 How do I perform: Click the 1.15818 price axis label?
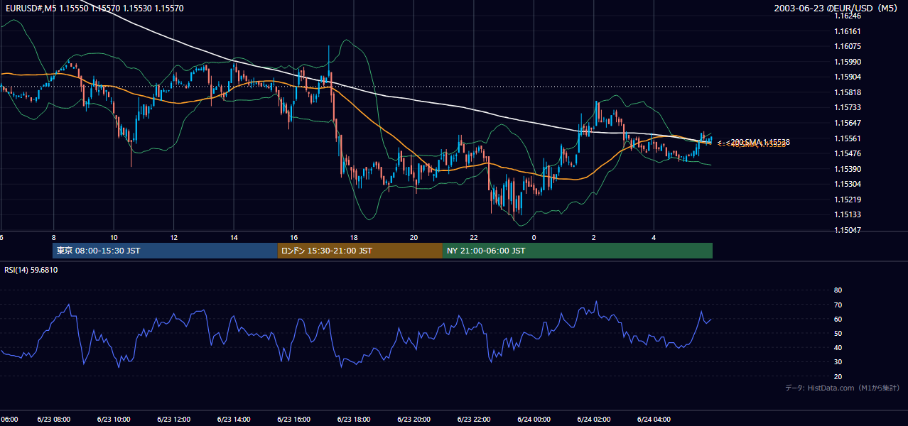point(848,92)
